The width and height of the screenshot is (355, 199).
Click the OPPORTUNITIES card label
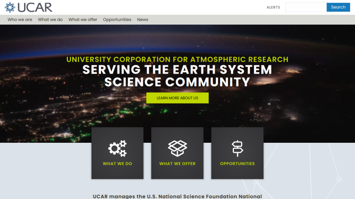[x=237, y=164]
